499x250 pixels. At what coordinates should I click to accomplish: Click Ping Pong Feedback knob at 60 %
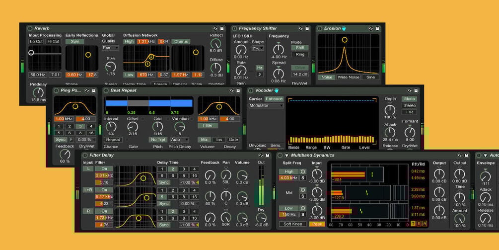coord(65,154)
